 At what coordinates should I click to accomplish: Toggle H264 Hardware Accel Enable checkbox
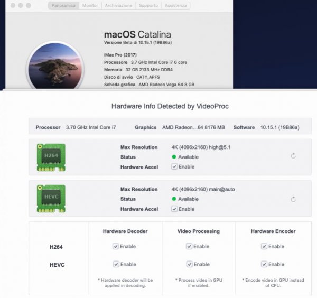coord(174,166)
